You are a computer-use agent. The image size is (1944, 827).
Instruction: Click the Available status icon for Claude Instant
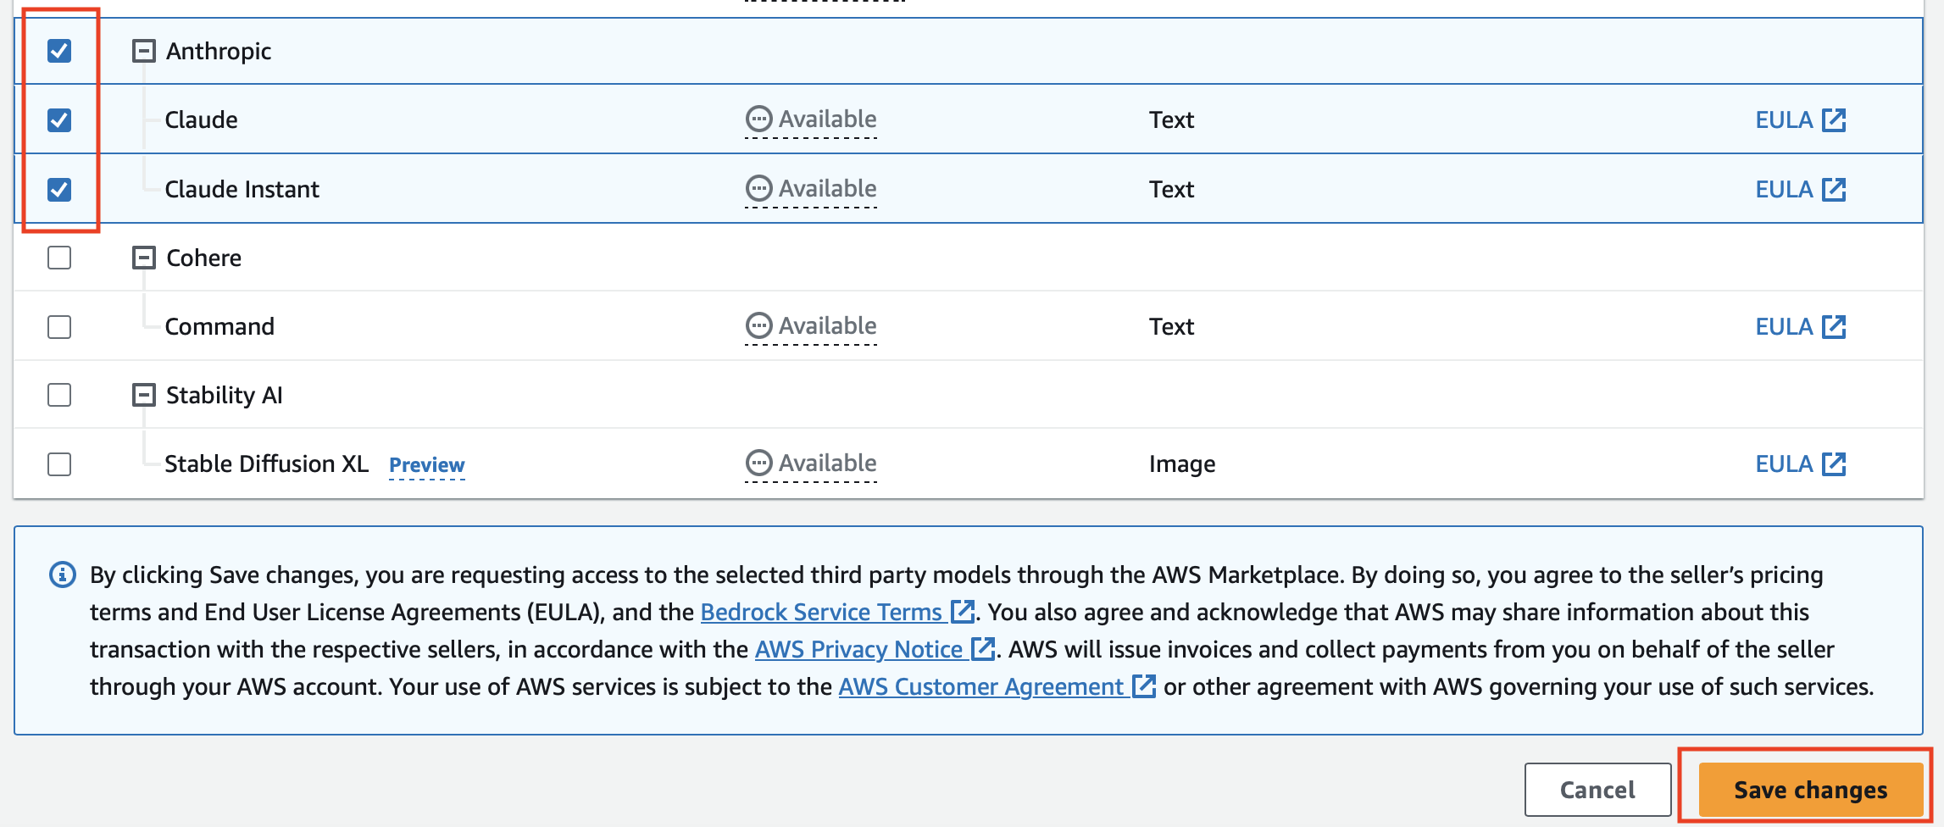[x=758, y=188]
